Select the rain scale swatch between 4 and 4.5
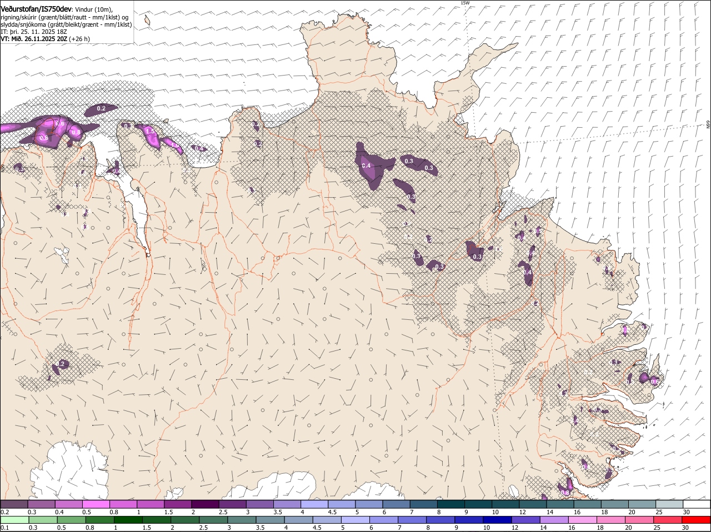The height and width of the screenshot is (532, 711). click(x=299, y=520)
